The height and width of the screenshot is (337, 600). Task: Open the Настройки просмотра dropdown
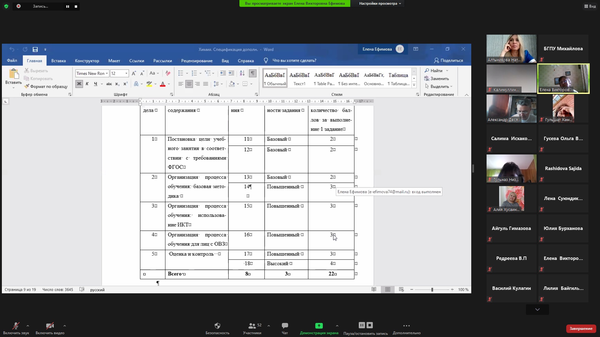point(380,3)
